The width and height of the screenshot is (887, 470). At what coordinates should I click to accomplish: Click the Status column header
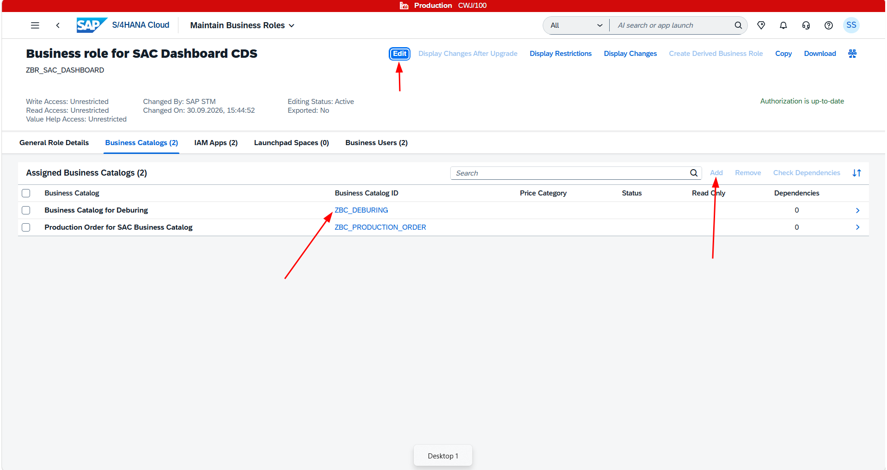pyautogui.click(x=632, y=193)
